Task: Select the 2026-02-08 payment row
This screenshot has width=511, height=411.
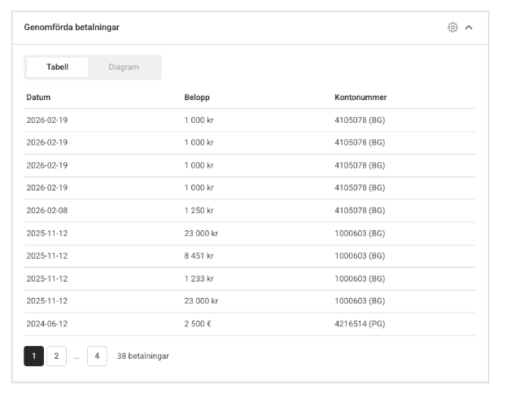Action: point(249,211)
